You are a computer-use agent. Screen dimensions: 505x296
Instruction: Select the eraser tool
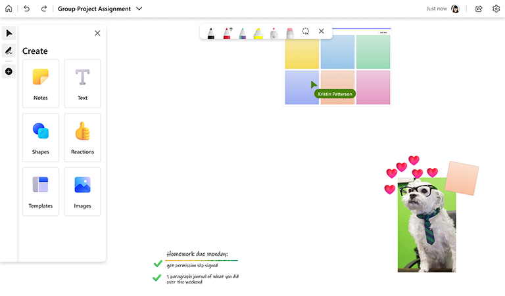[274, 32]
